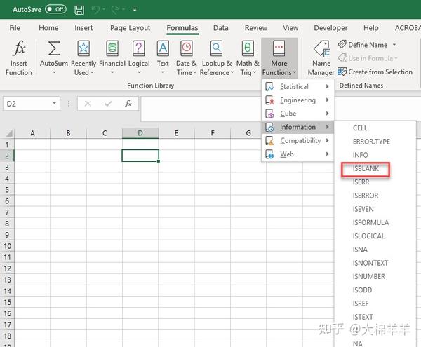Open the Financial functions icon
Screen dimensions: 421x347
pyautogui.click(x=112, y=48)
